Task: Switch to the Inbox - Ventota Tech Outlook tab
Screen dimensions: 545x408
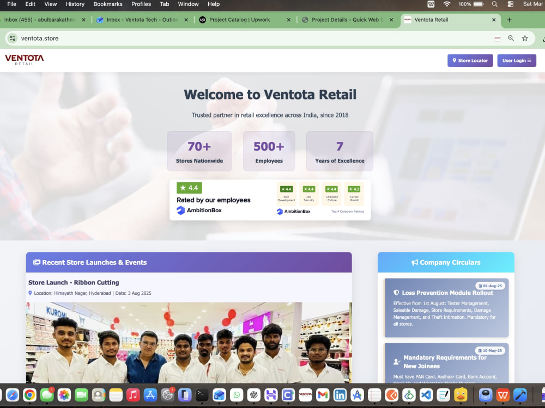Action: [142, 20]
